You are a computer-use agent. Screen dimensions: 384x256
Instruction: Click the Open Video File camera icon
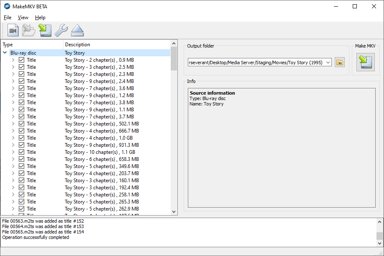tap(13, 30)
